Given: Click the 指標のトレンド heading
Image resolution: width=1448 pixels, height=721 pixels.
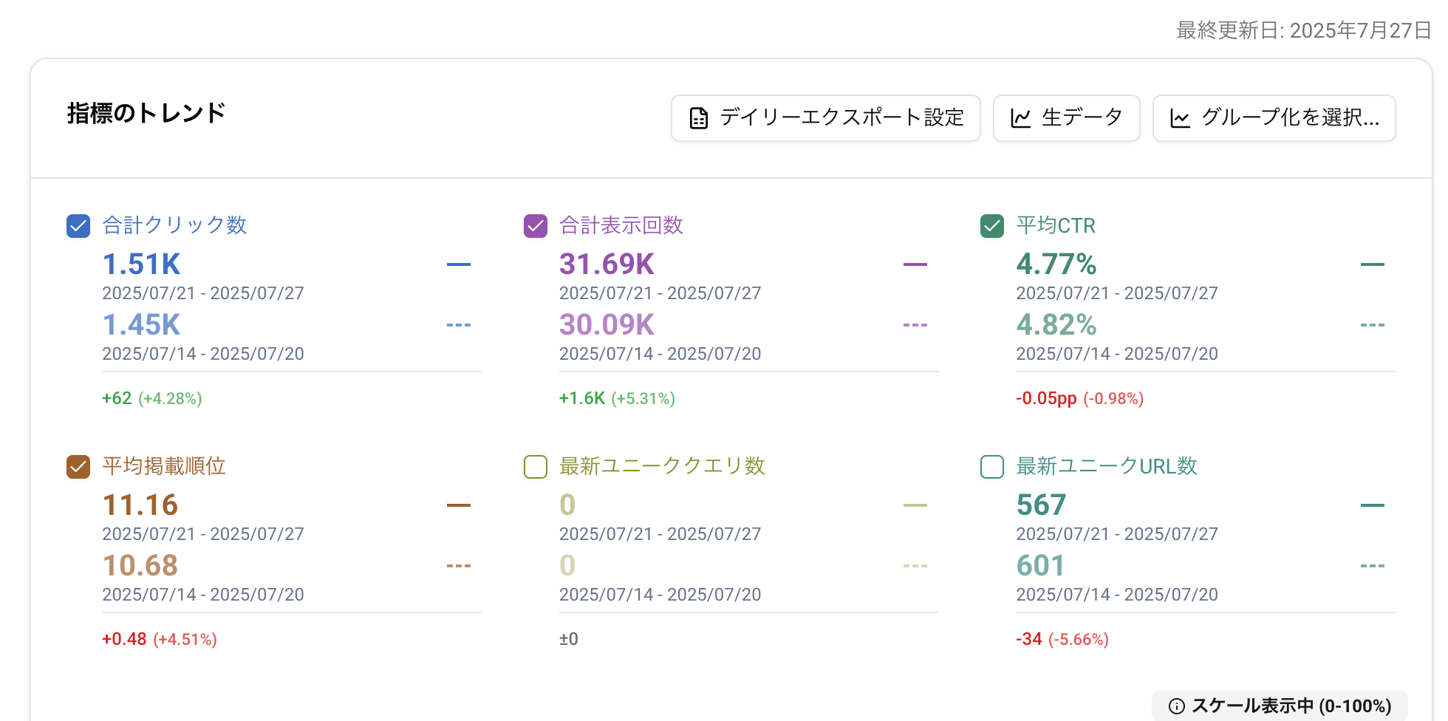Looking at the screenshot, I should pos(144,112).
